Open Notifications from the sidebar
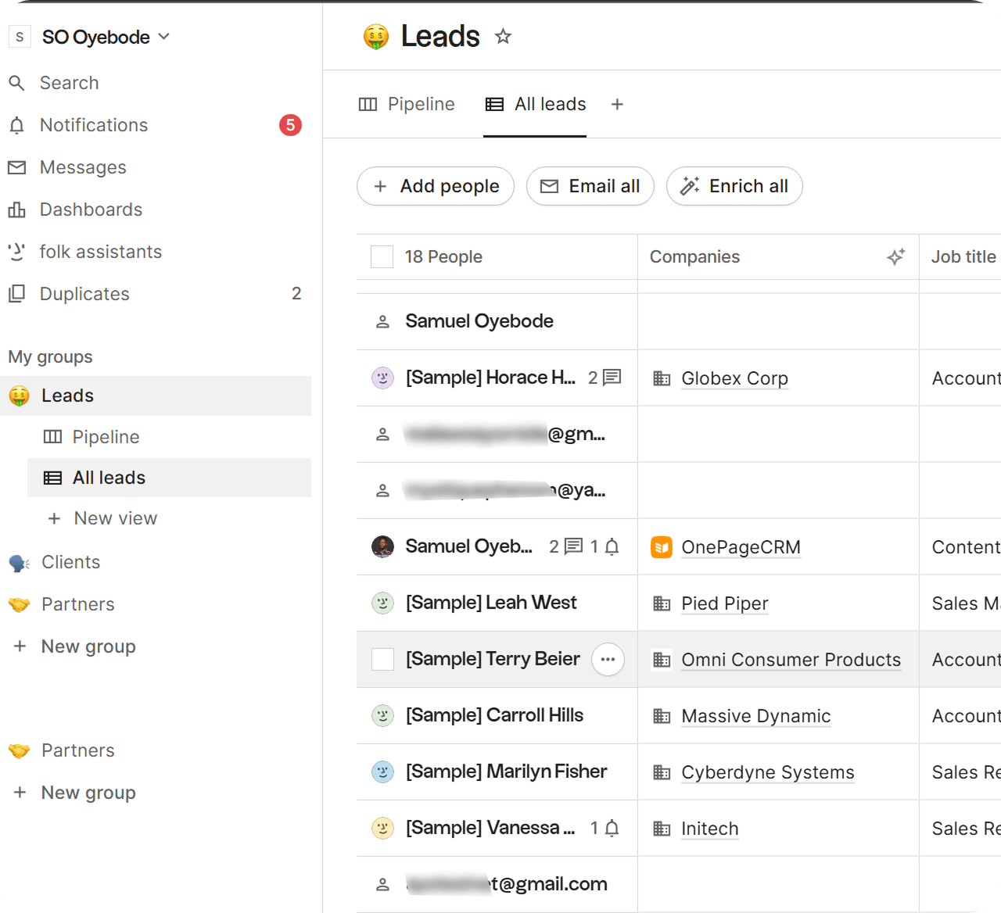 (94, 125)
